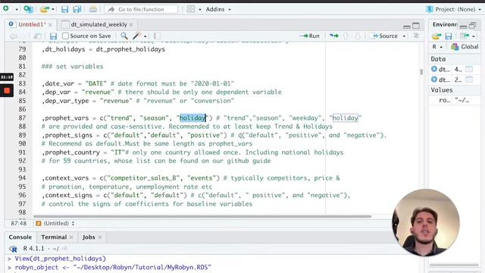485x273 pixels.
Task: View second dt_ data frame table icon
Action: point(469,80)
